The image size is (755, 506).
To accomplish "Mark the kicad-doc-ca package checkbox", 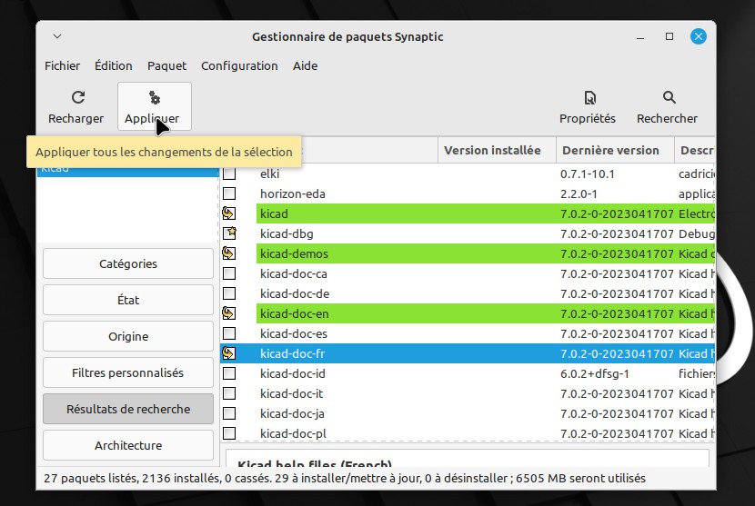I will coord(229,273).
